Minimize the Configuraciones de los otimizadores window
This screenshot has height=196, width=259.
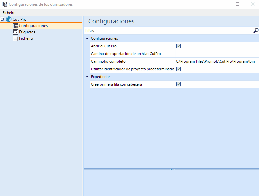click(222, 4)
